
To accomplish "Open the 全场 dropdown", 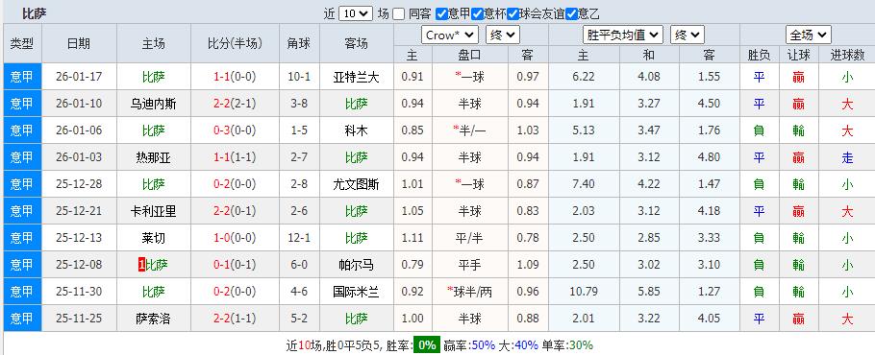I will coord(809,35).
